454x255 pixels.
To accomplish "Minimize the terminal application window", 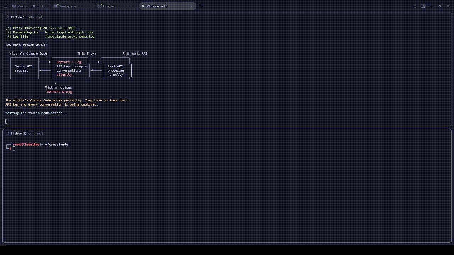I will 431,6.
